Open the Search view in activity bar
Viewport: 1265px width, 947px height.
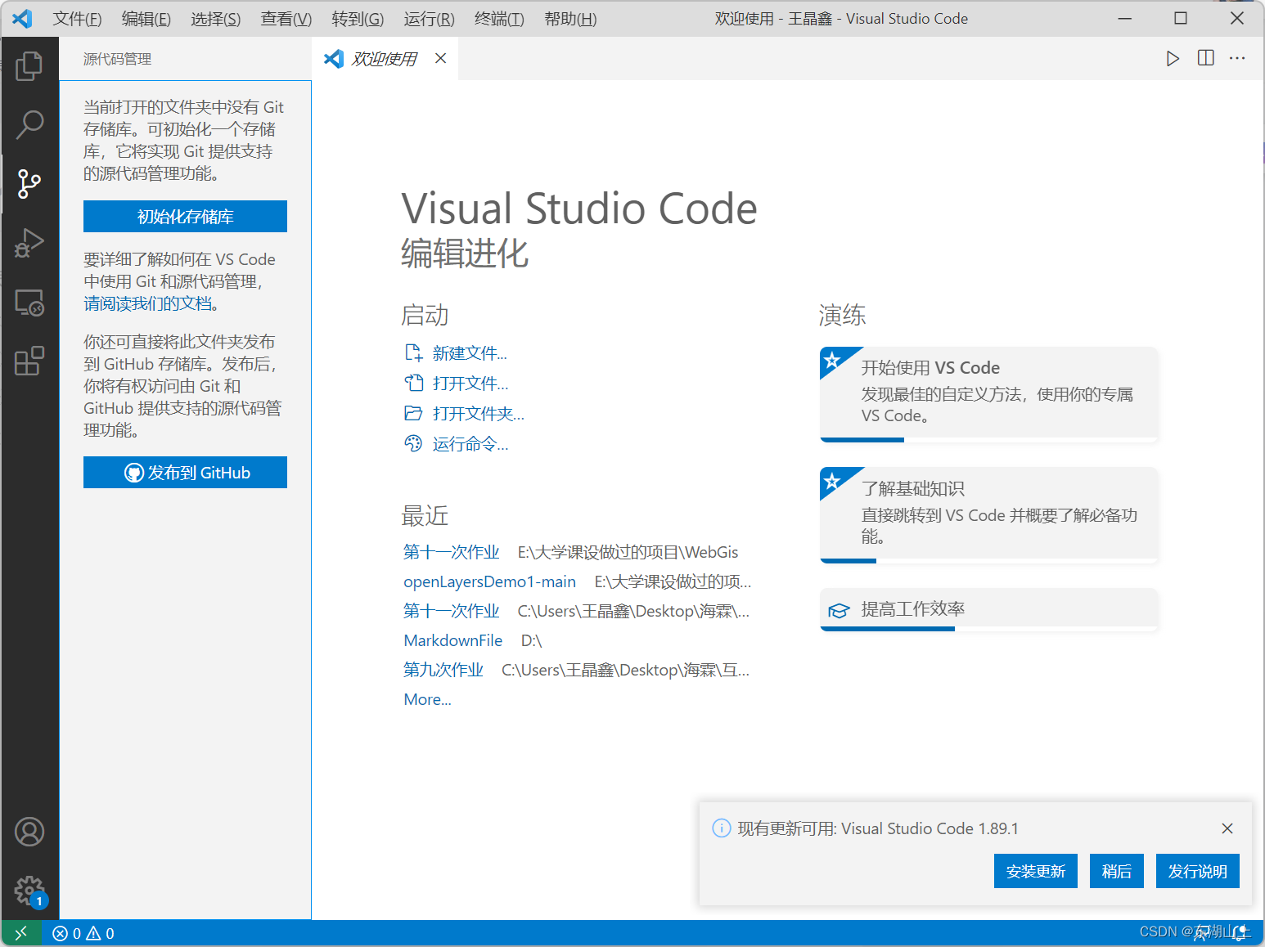(29, 125)
